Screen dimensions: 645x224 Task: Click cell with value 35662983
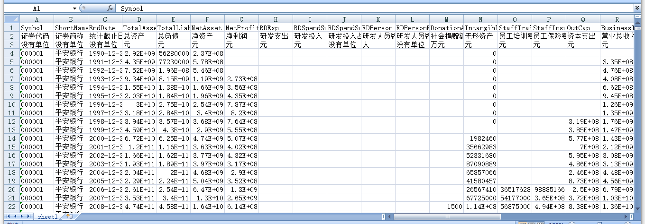point(480,147)
